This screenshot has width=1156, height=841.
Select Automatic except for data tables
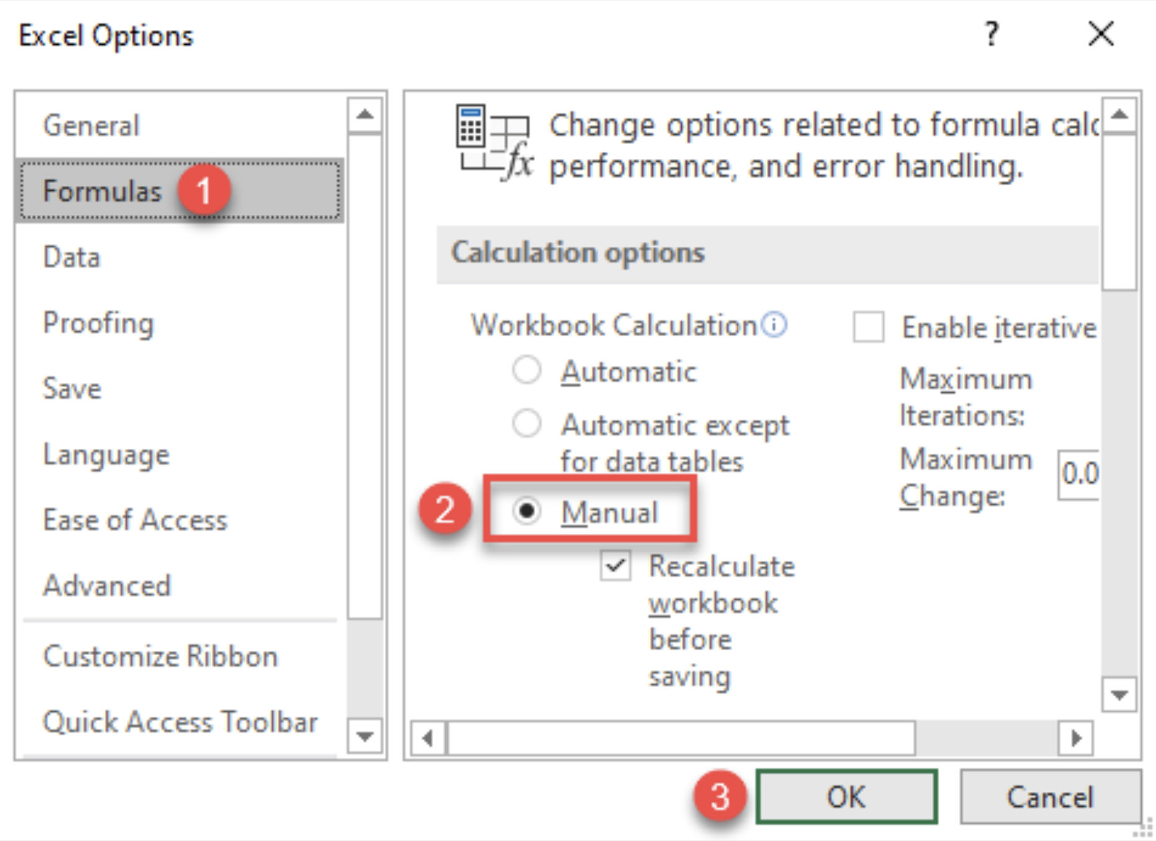pyautogui.click(x=526, y=424)
